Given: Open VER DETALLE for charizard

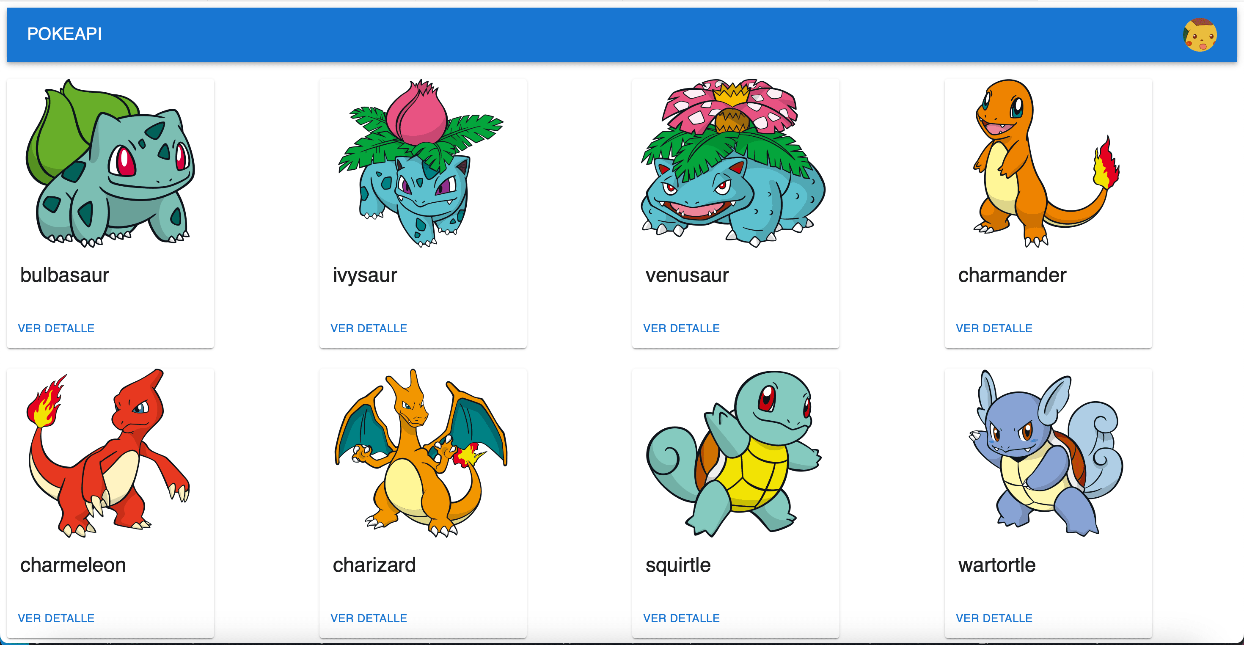Looking at the screenshot, I should click(x=369, y=618).
